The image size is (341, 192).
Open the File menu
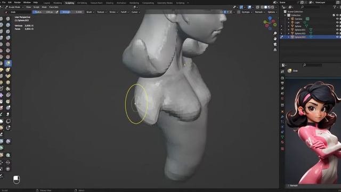tap(4, 2)
